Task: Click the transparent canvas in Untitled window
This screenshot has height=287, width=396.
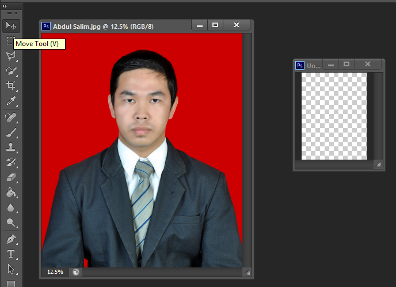Action: tap(334, 116)
